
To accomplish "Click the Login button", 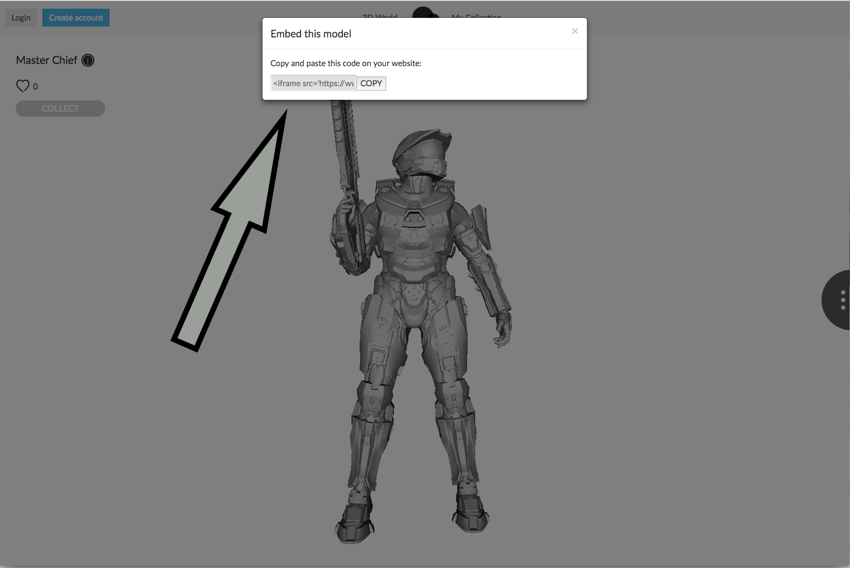I will click(21, 17).
